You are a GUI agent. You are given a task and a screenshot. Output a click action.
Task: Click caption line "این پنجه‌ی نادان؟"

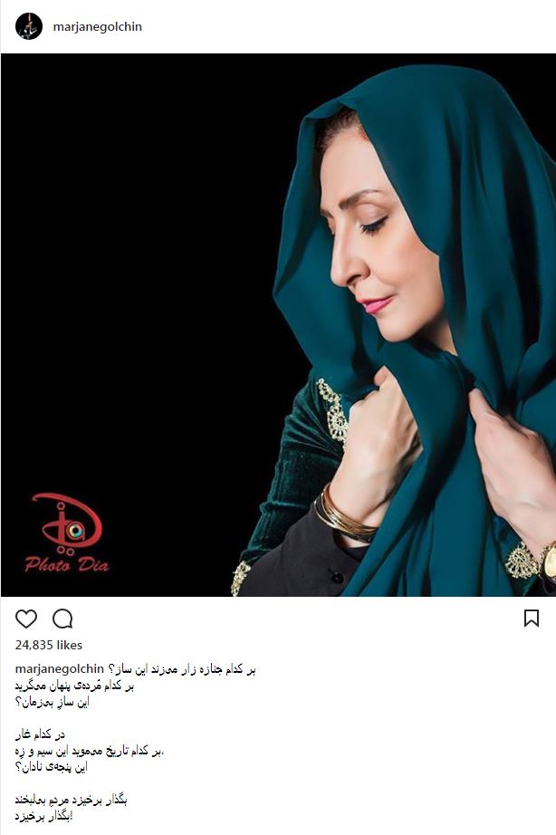pos(51,767)
